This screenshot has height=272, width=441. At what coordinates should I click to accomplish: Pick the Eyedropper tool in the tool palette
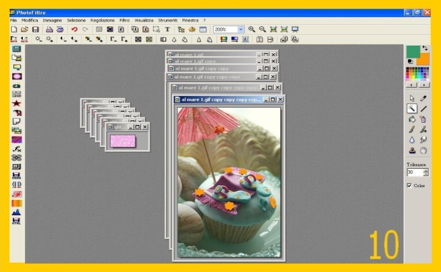pos(423,99)
